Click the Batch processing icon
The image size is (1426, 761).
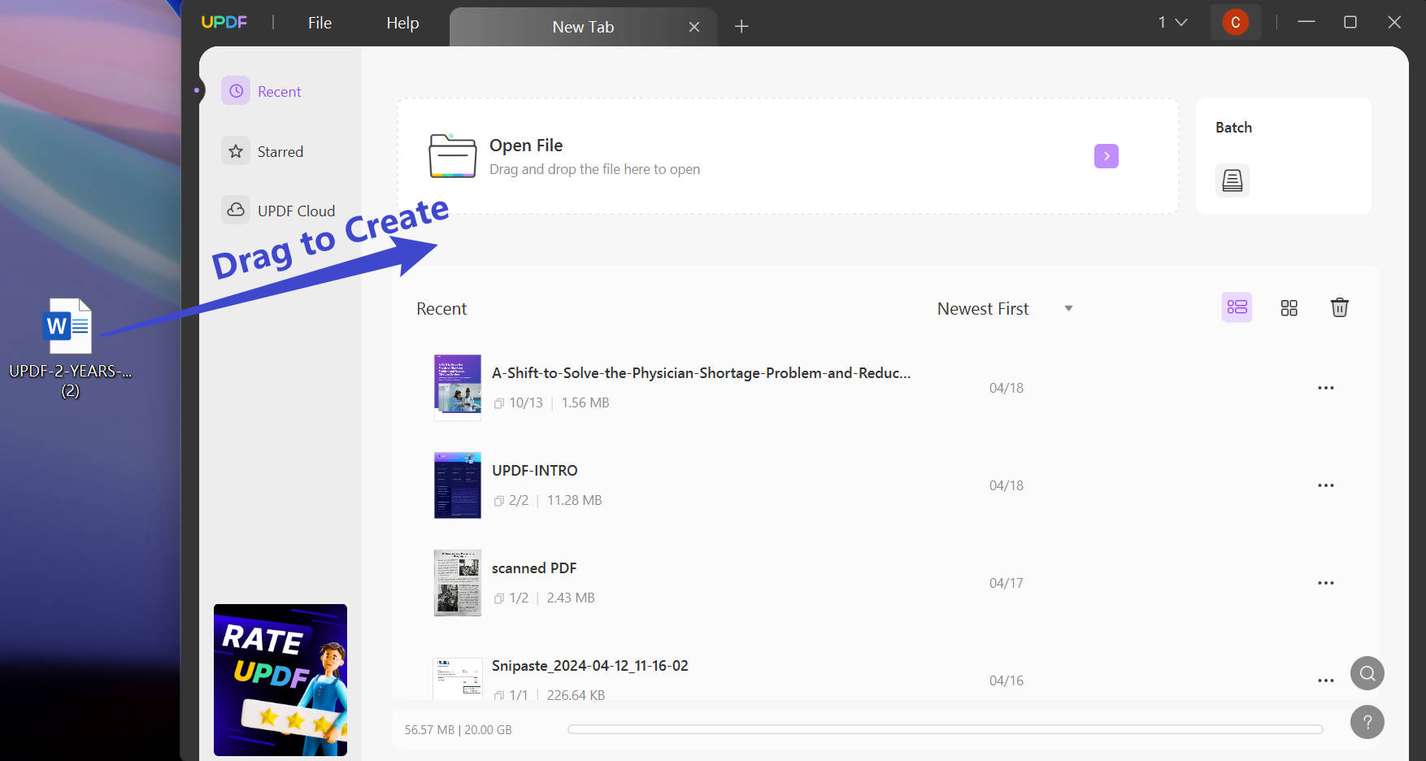[1233, 180]
